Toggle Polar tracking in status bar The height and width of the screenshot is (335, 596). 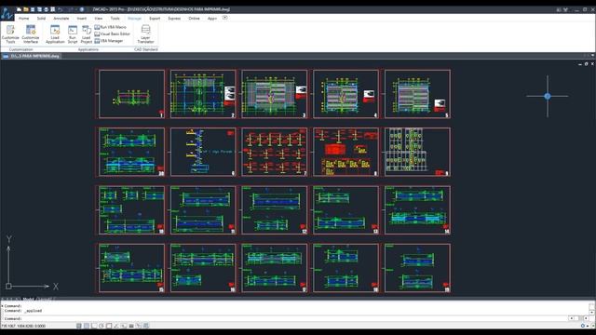click(102, 326)
